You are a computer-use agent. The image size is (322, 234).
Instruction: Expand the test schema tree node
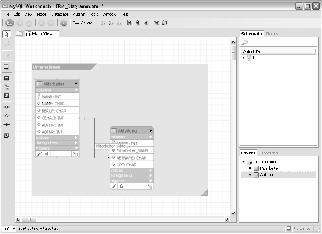coord(243,58)
